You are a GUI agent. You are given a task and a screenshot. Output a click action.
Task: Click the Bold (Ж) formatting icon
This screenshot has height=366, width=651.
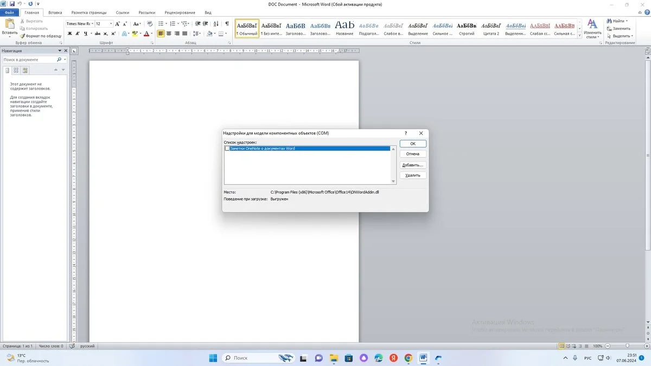[69, 34]
